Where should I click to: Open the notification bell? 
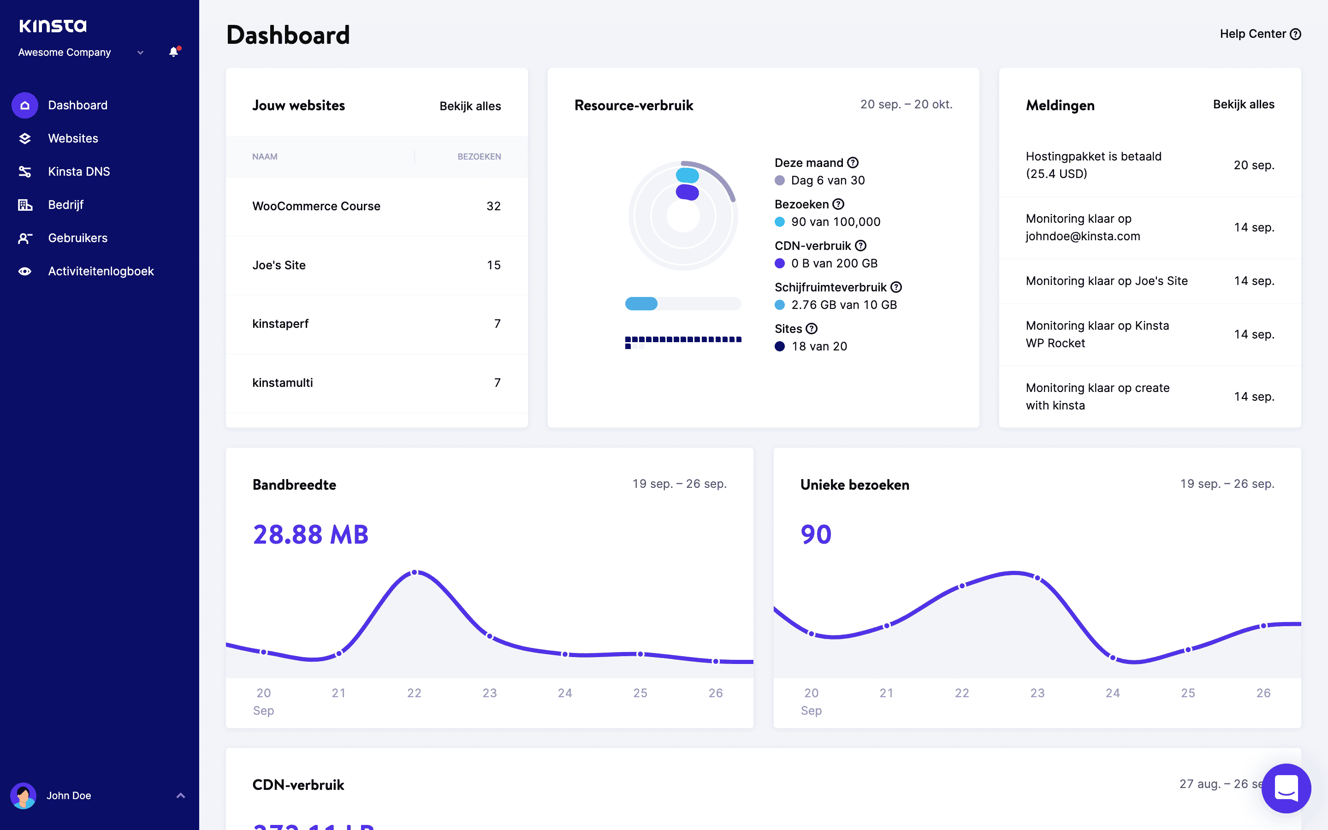[x=173, y=52]
